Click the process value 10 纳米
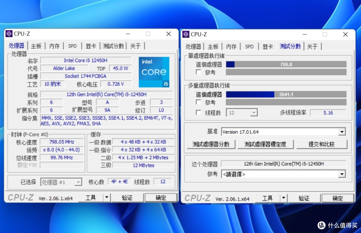Screen dimensions: 361x233 pyautogui.click(x=52, y=84)
